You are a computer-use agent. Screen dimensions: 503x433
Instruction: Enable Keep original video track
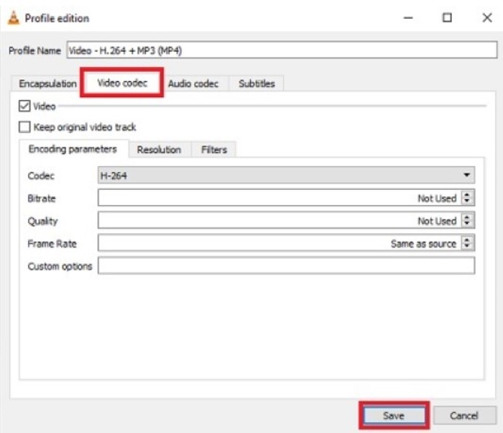tap(24, 127)
